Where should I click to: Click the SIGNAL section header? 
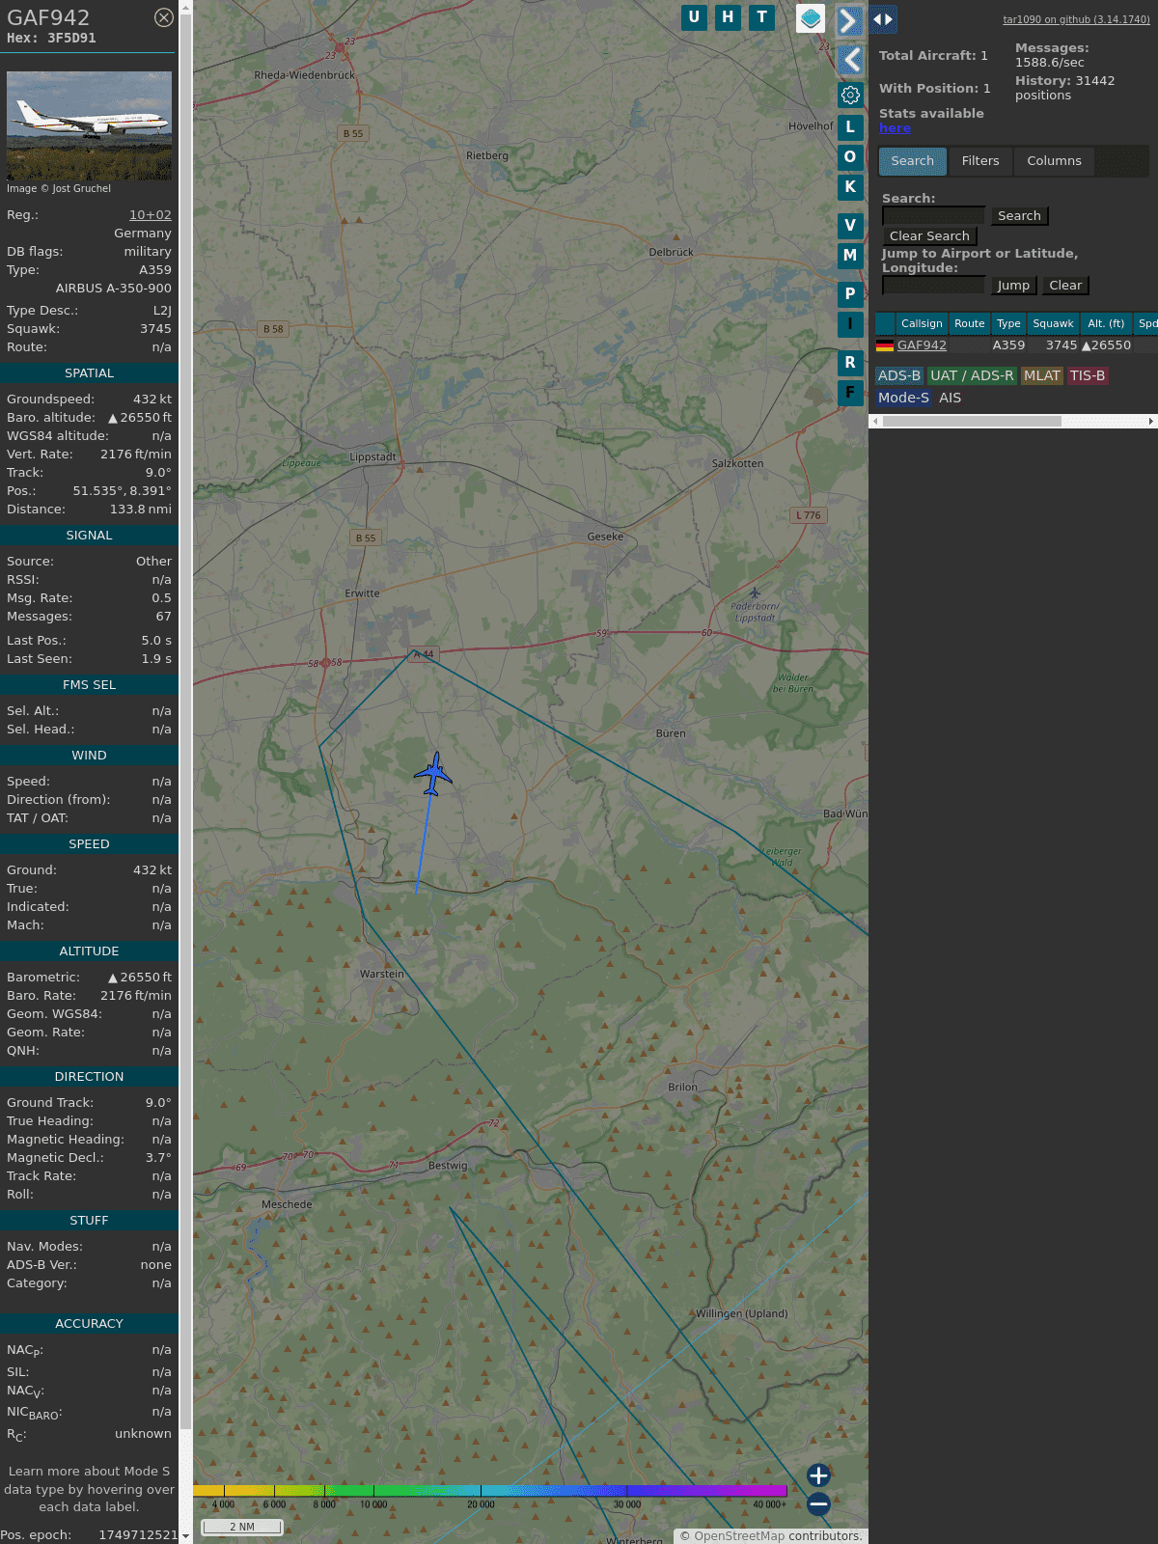tap(89, 536)
